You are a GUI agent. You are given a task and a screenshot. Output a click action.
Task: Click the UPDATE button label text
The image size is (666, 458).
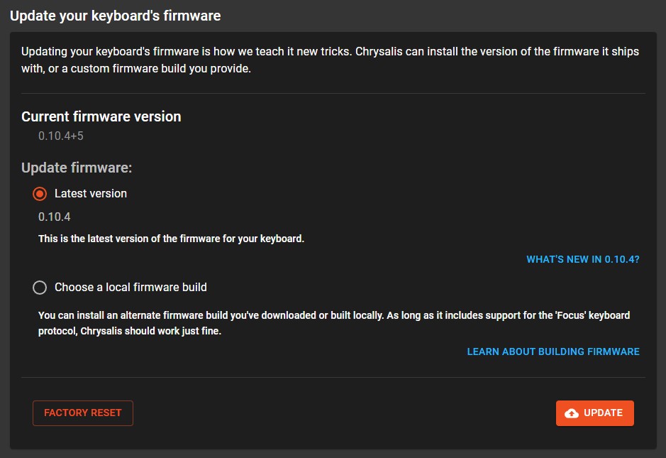(604, 413)
